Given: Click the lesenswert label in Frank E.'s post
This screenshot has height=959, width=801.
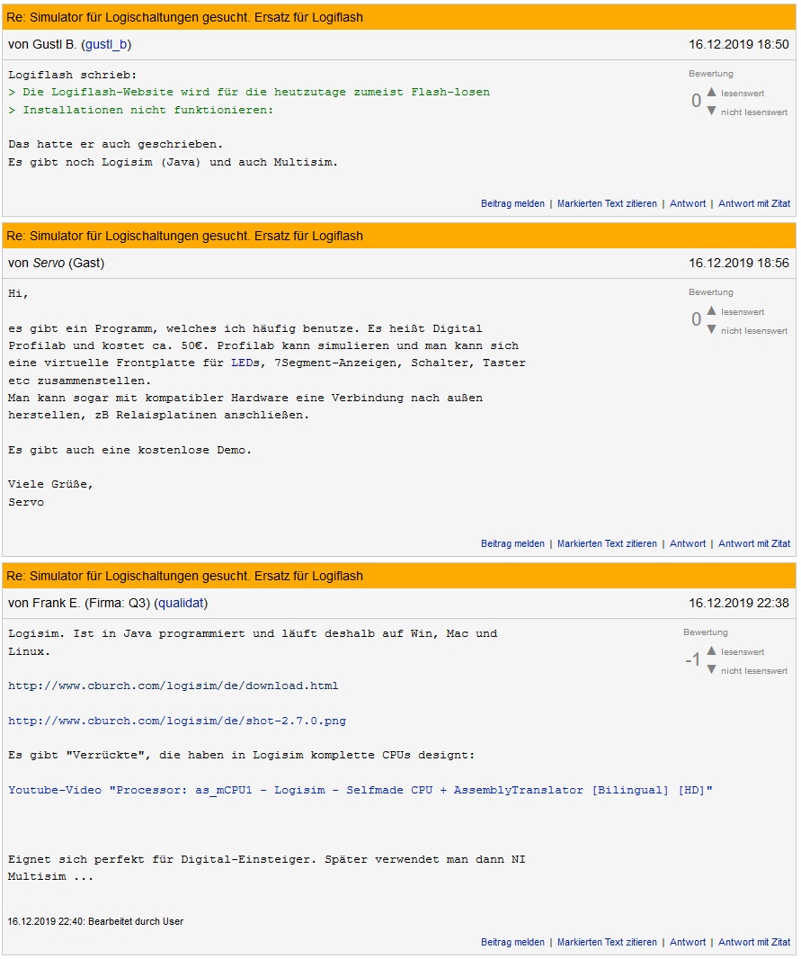Looking at the screenshot, I should tap(743, 652).
